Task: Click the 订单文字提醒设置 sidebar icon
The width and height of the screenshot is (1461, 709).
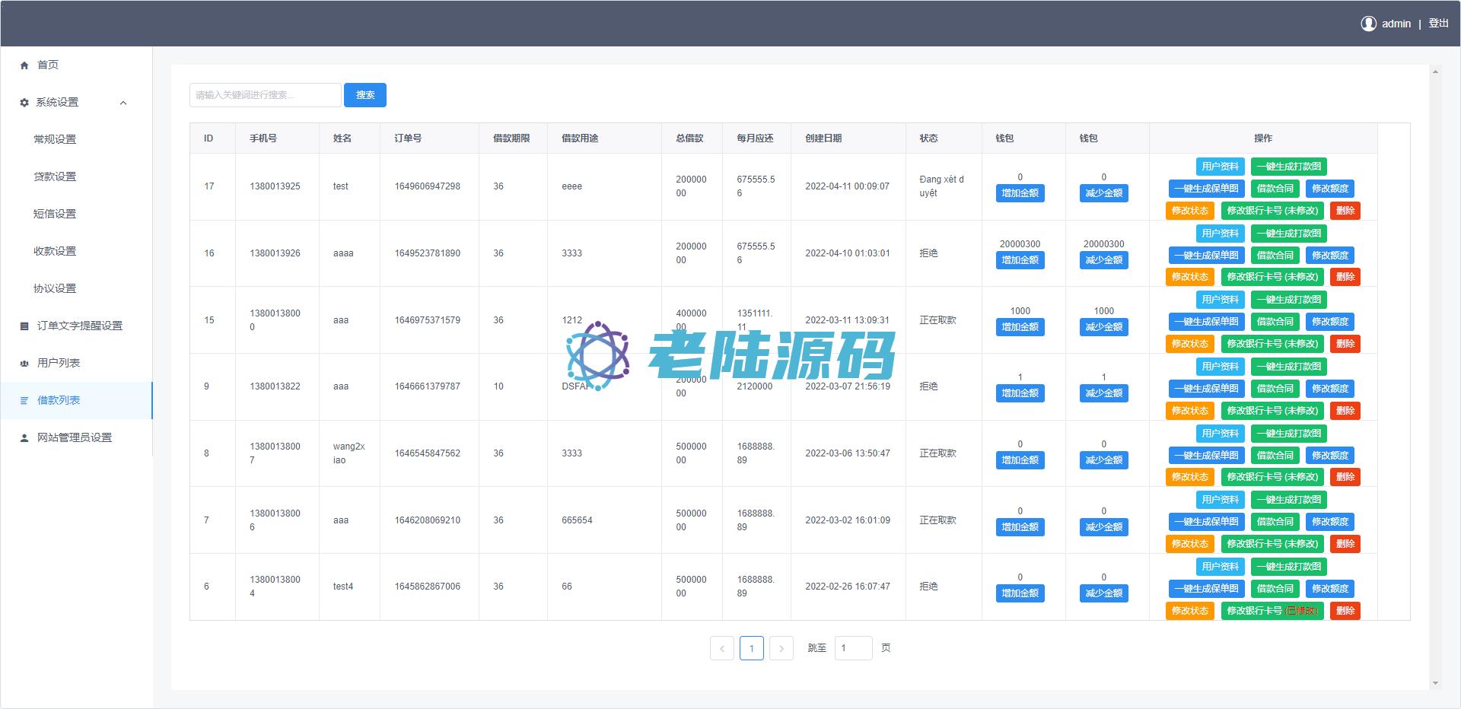Action: tap(24, 326)
